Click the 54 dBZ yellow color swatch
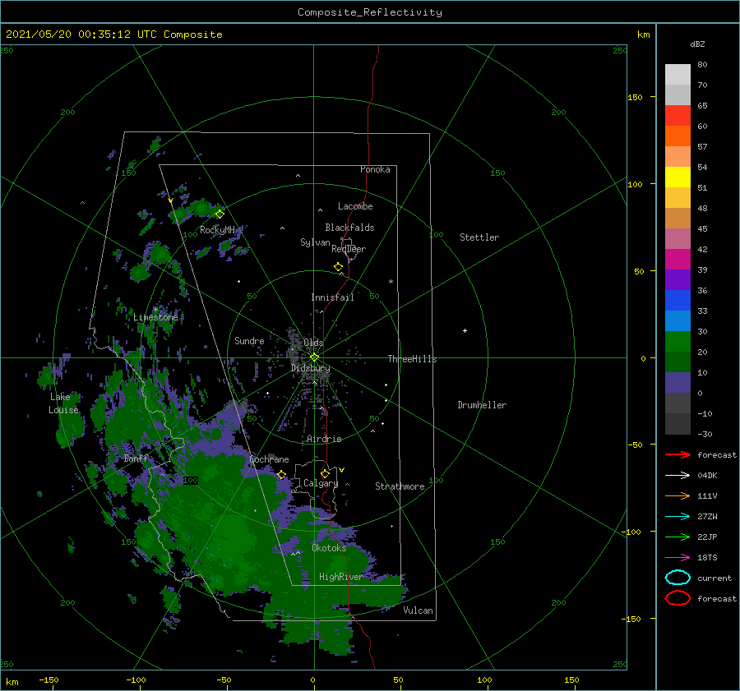This screenshot has height=691, width=740. pos(678,177)
